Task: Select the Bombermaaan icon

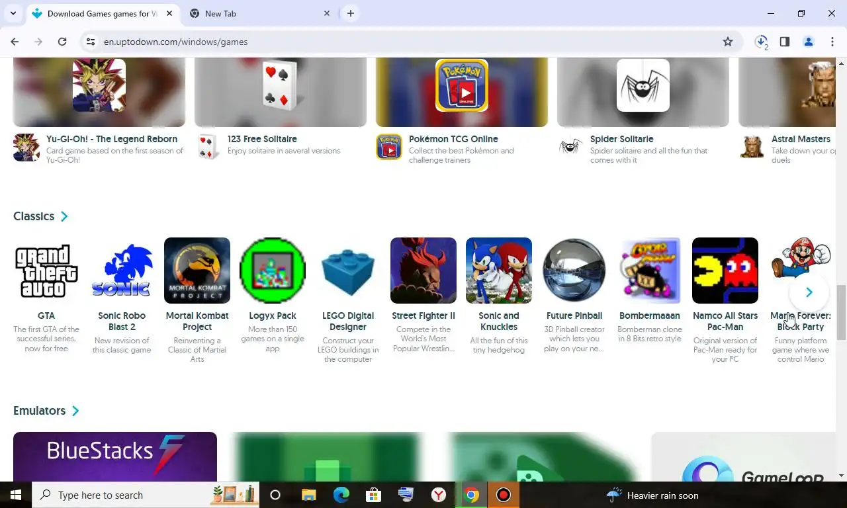Action: point(650,271)
